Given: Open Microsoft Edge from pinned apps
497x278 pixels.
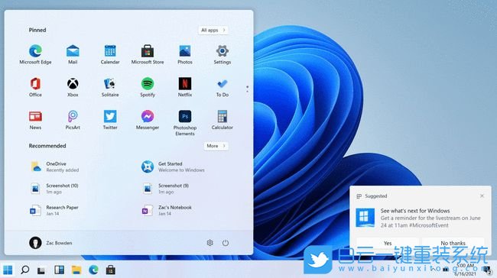Looking at the screenshot, I should coord(35,54).
